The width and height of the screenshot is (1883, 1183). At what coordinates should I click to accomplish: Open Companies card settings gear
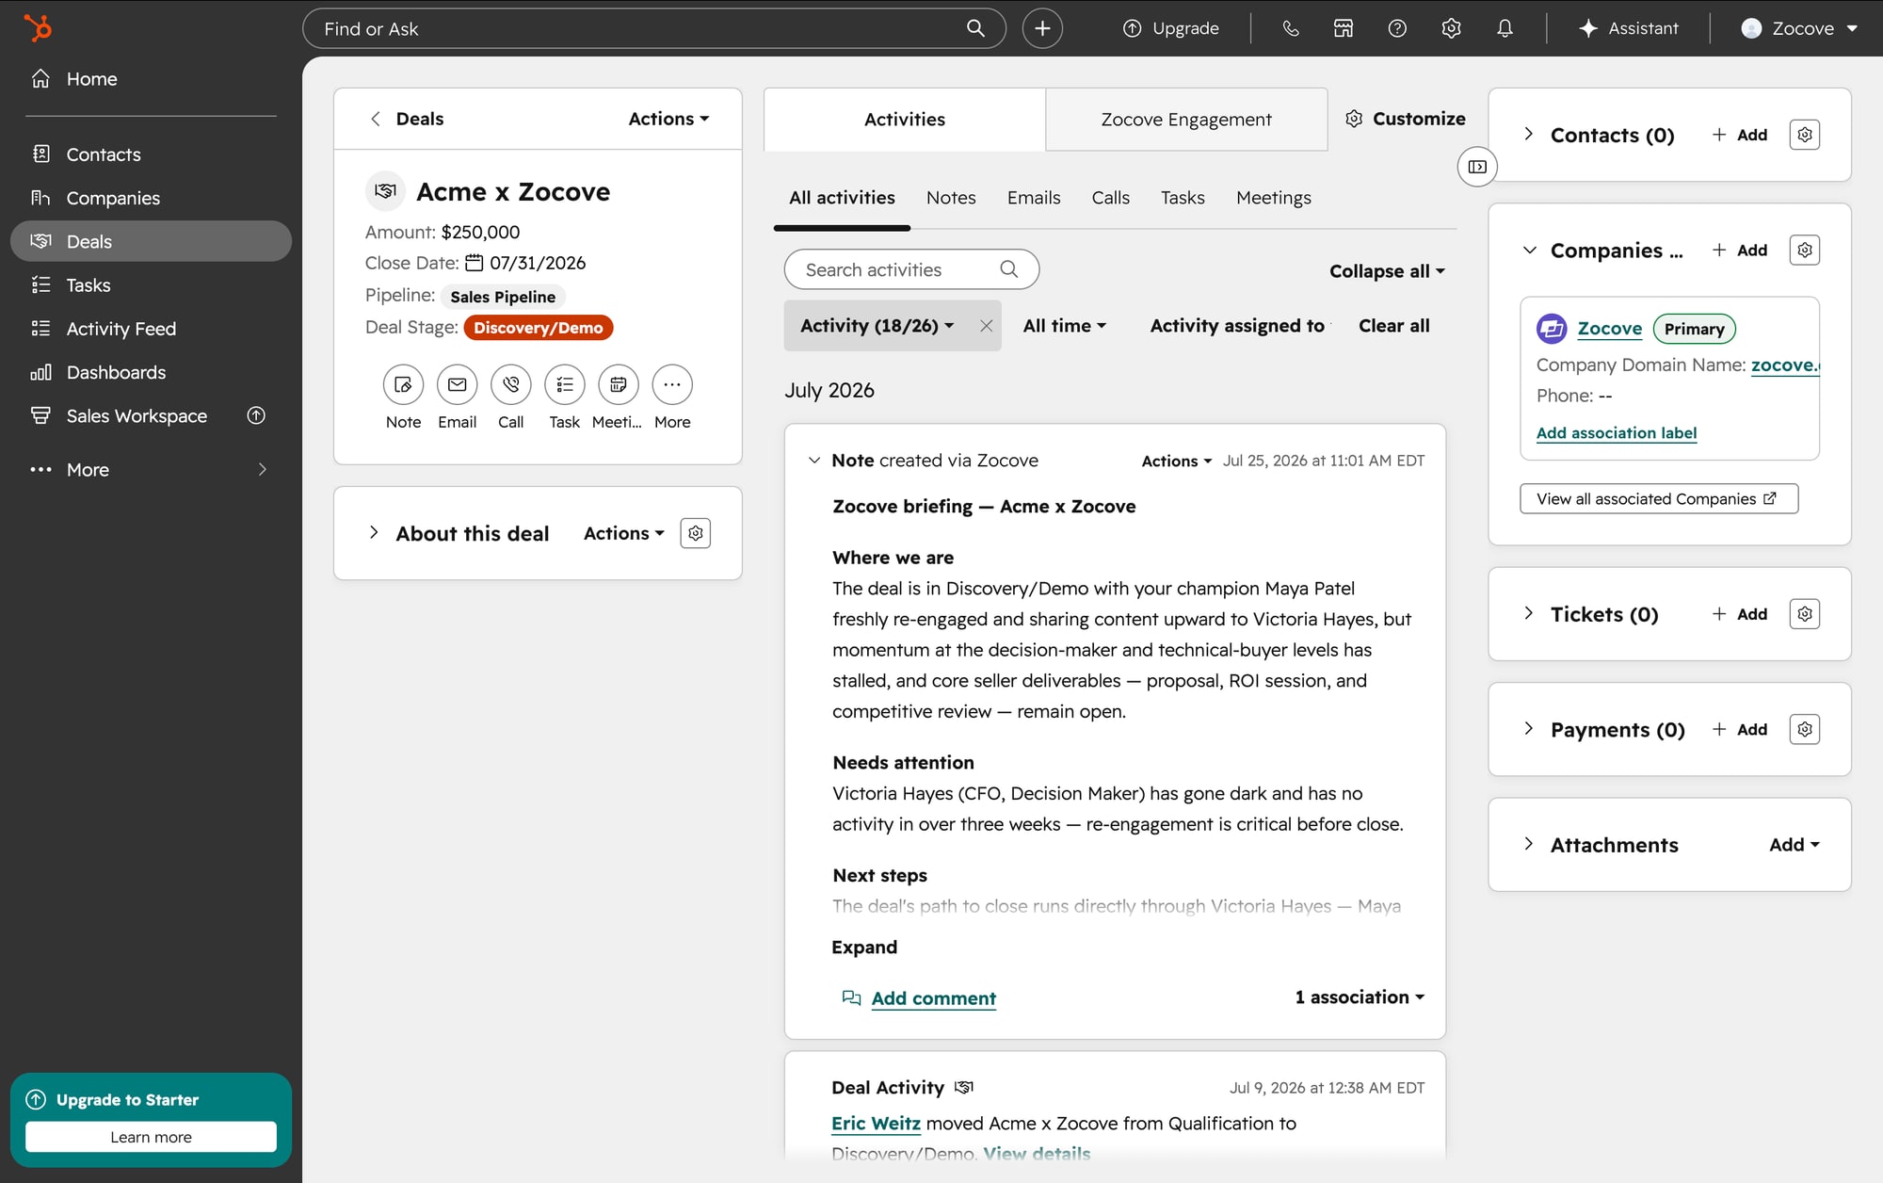tap(1804, 250)
